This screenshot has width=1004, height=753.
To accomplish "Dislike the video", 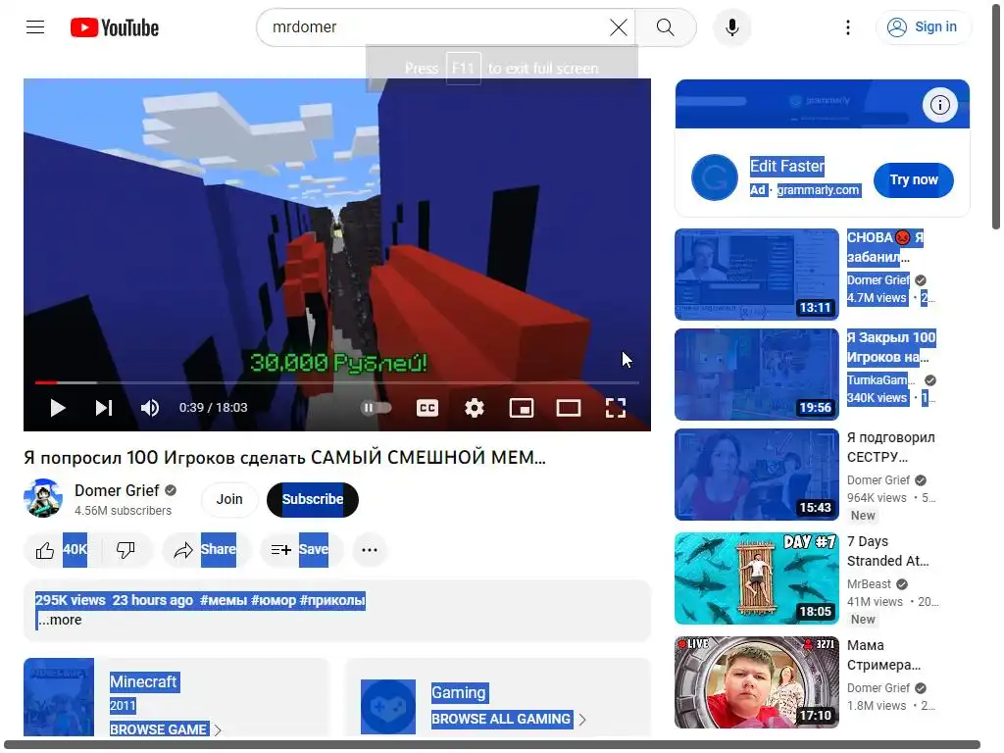I will pyautogui.click(x=125, y=549).
